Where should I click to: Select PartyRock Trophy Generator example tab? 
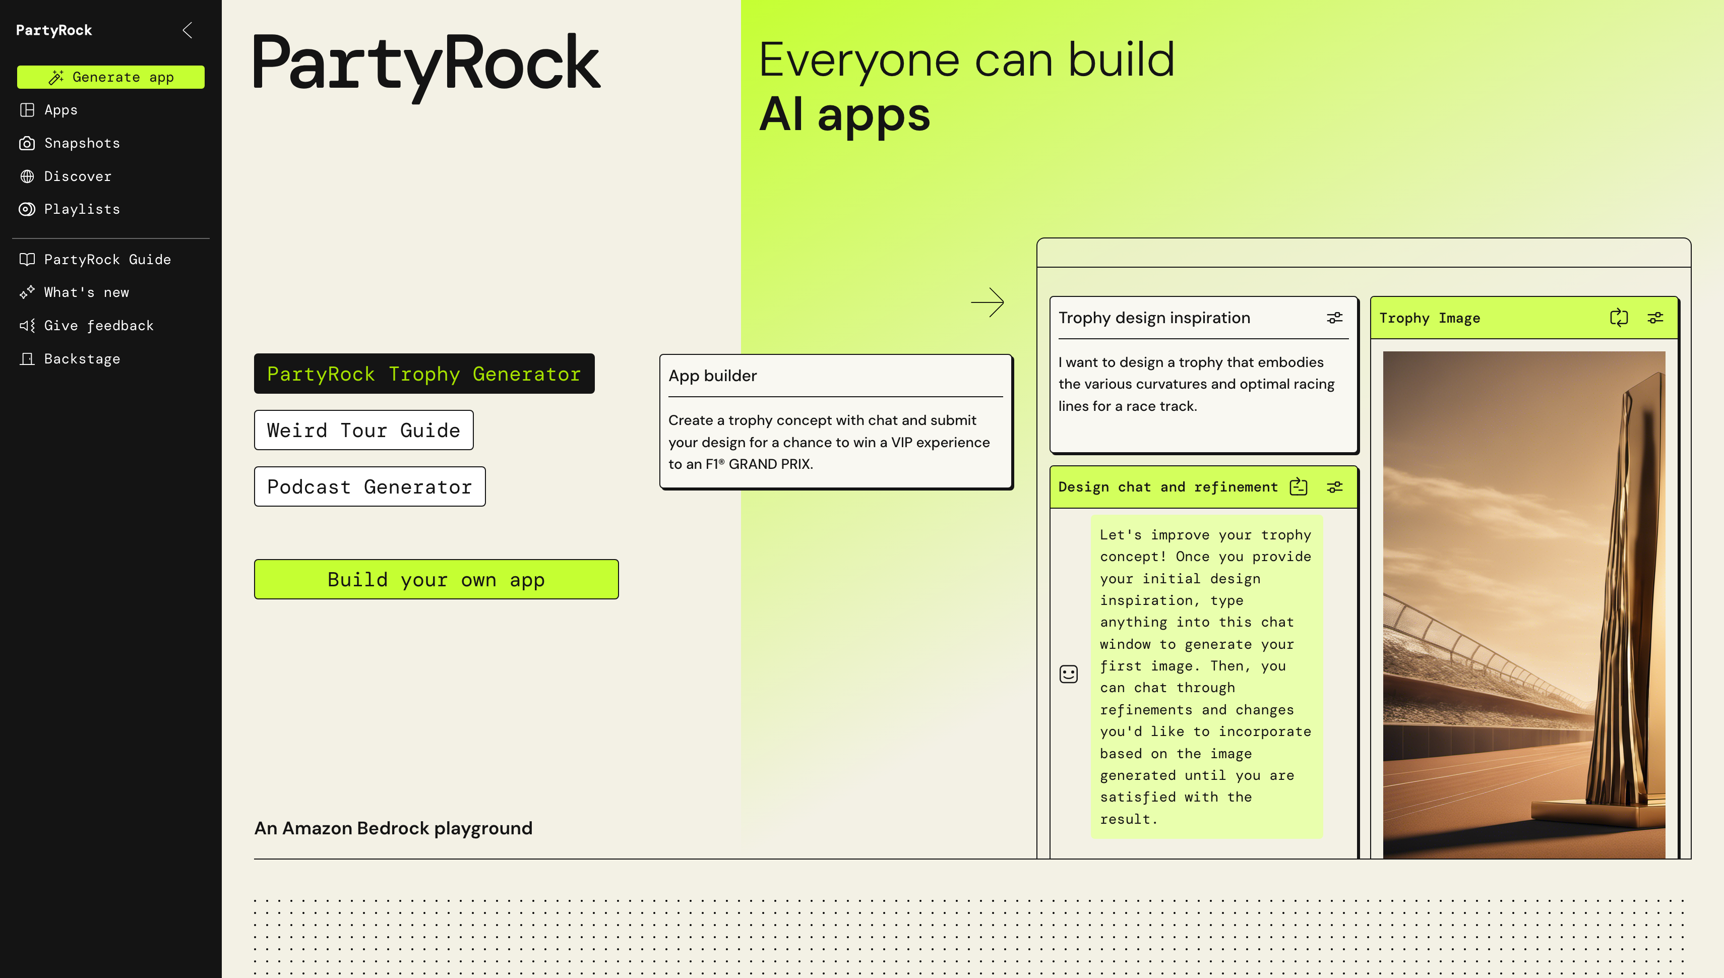click(x=424, y=374)
